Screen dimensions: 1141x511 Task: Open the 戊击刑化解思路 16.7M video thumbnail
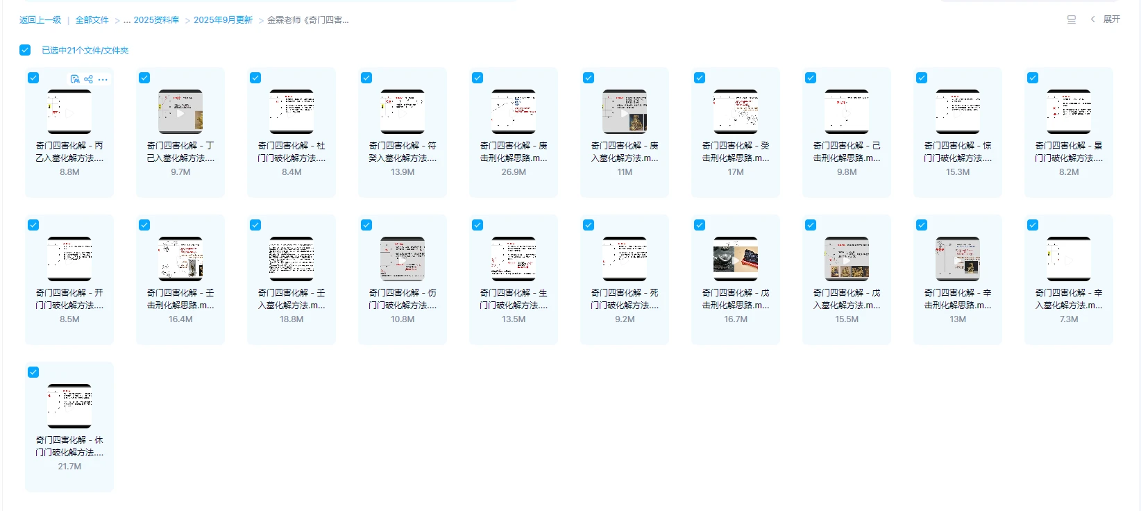tap(736, 259)
